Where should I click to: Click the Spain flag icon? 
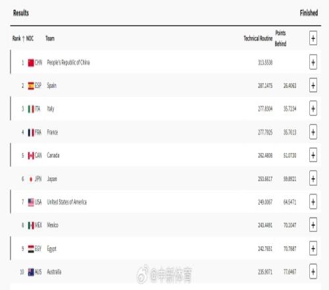pos(31,86)
